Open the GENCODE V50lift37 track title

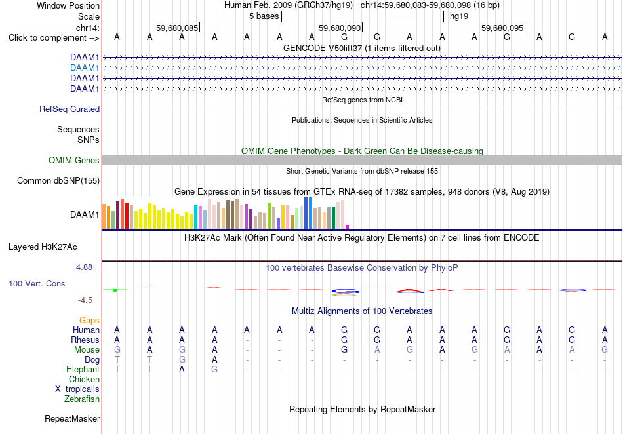pos(361,48)
